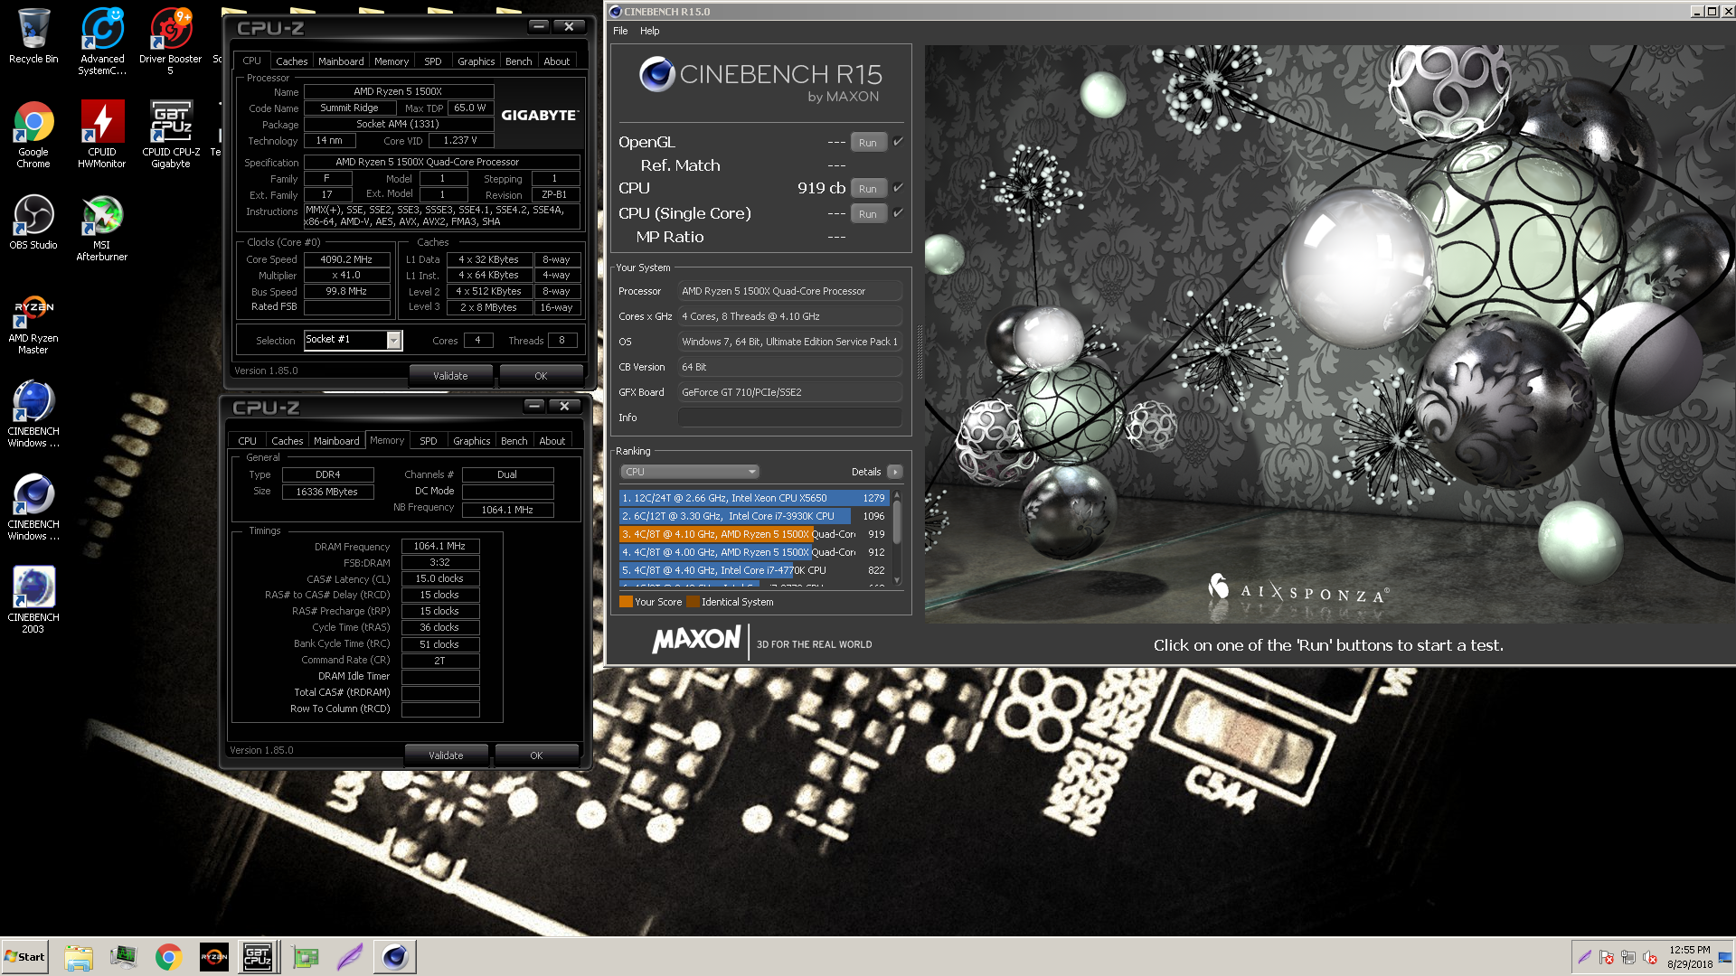Run the CPU benchmark
Image resolution: width=1736 pixels, height=976 pixels.
(868, 188)
